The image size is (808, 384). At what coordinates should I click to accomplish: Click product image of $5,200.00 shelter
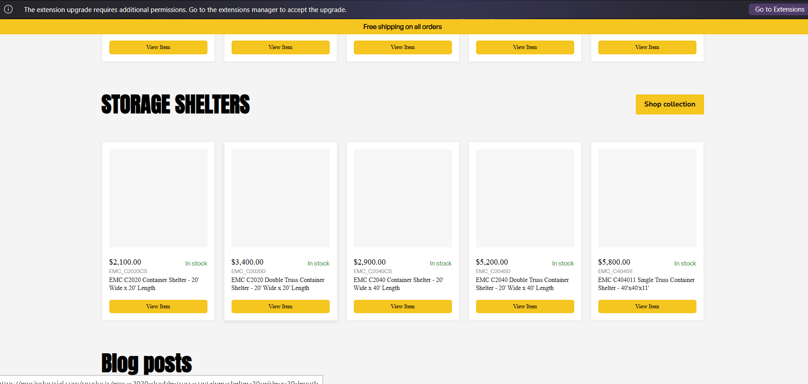[525, 198]
